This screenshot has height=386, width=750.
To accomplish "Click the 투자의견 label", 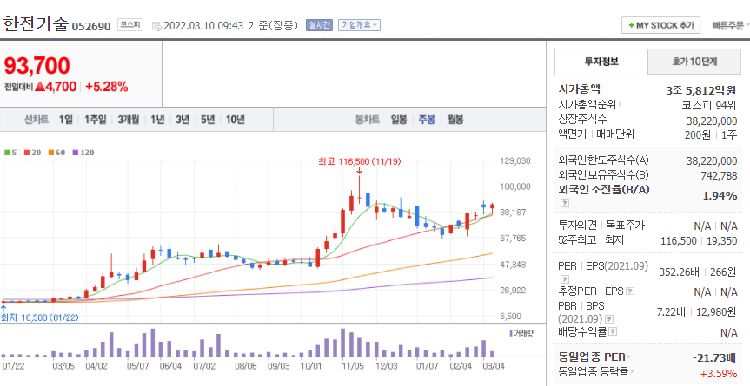I will point(577,225).
